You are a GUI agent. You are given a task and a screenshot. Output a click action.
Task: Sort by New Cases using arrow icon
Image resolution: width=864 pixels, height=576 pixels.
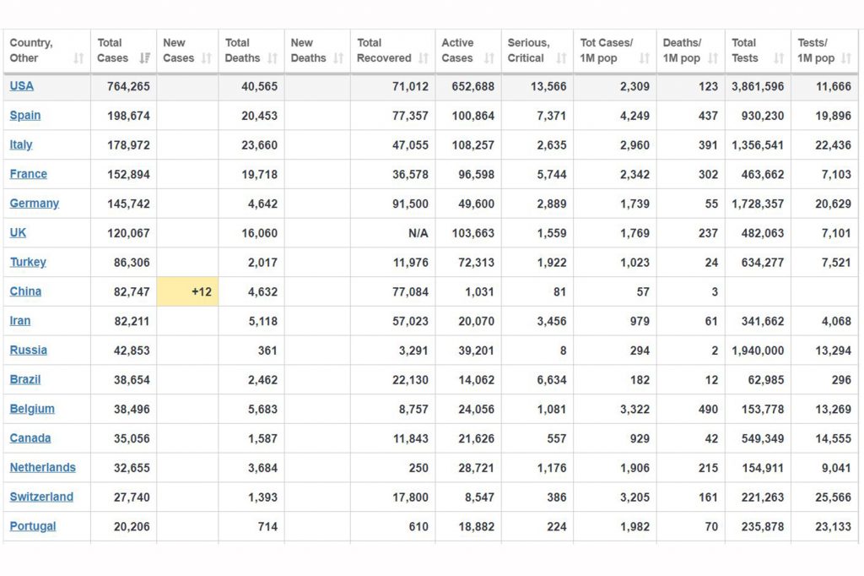click(207, 58)
